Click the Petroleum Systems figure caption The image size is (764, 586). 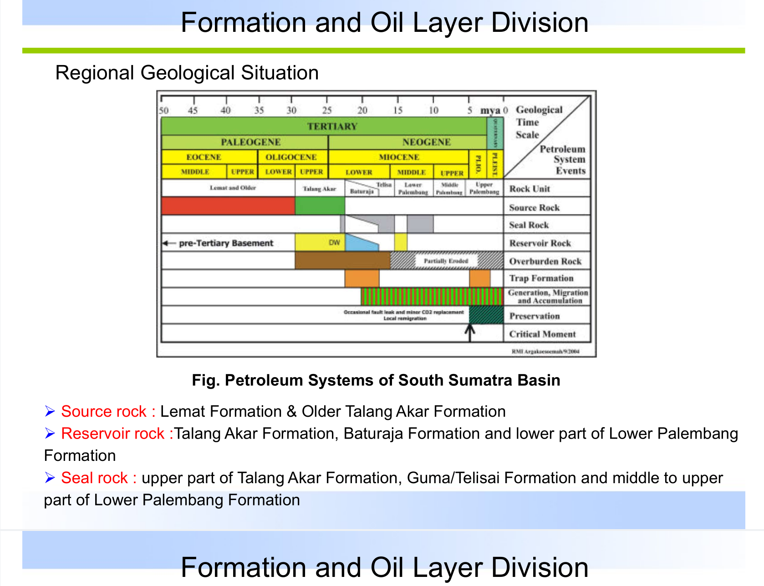pyautogui.click(x=376, y=380)
